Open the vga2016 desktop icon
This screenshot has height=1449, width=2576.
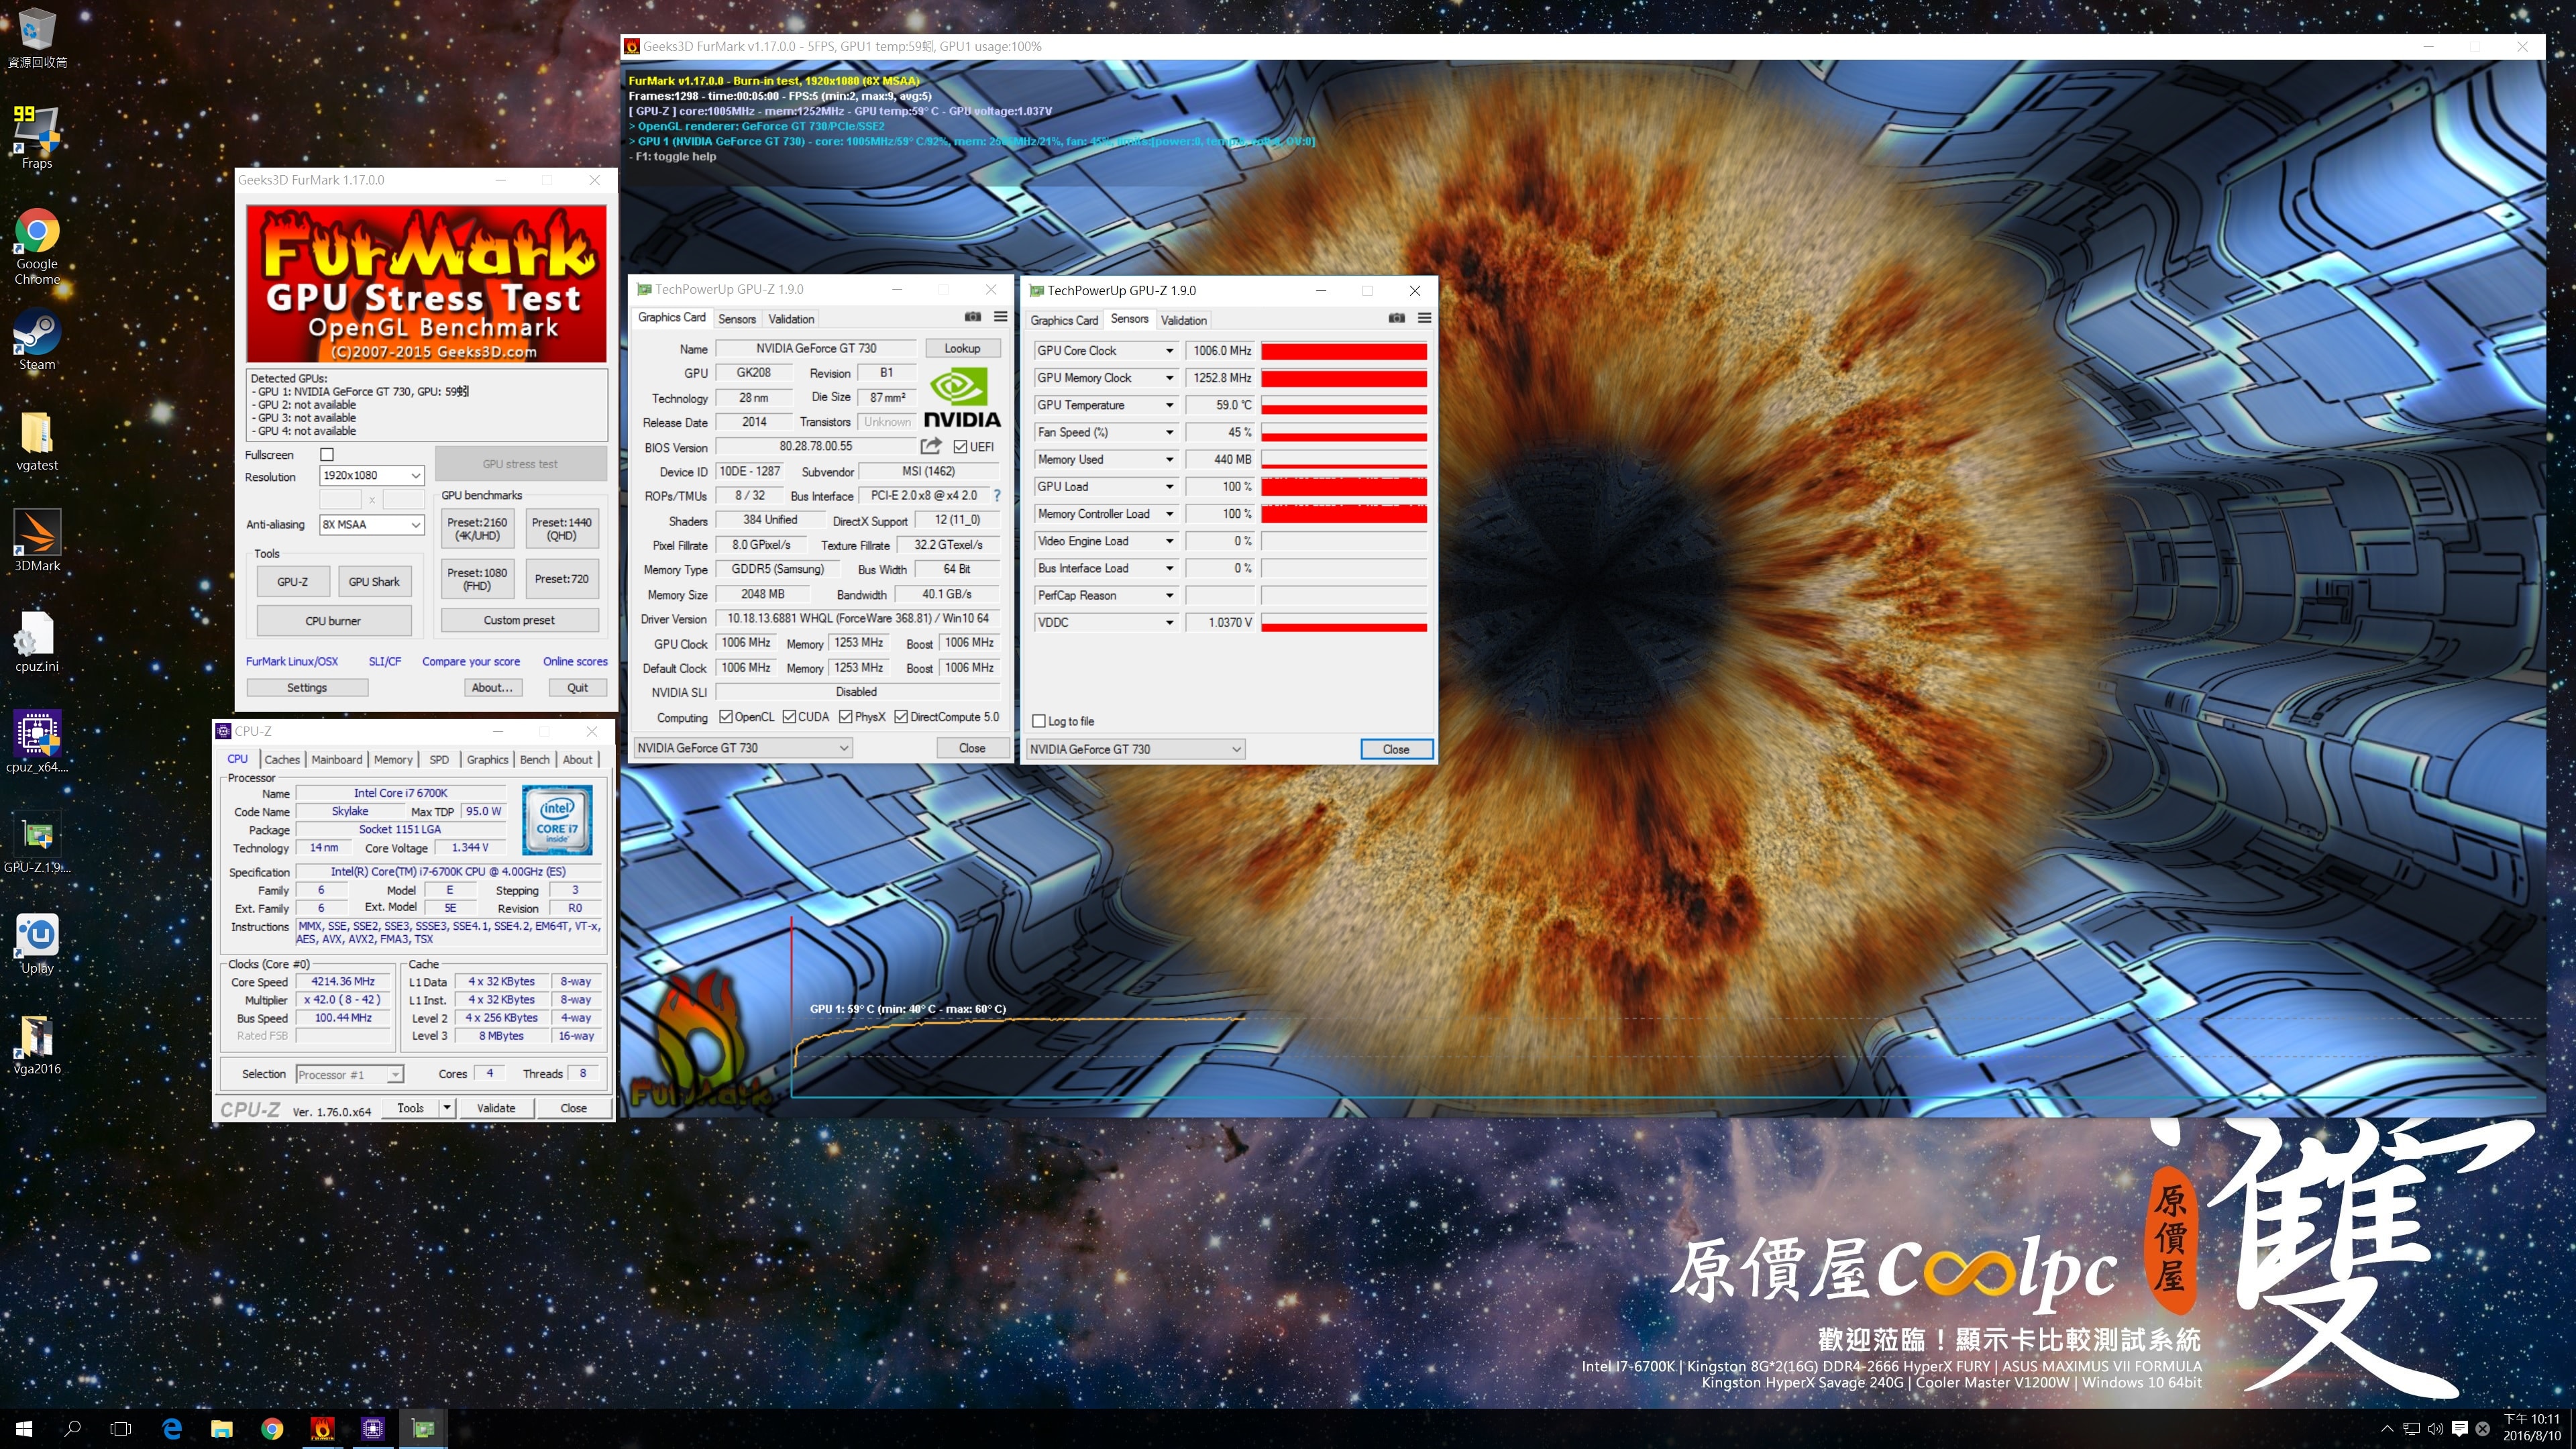coord(37,1044)
